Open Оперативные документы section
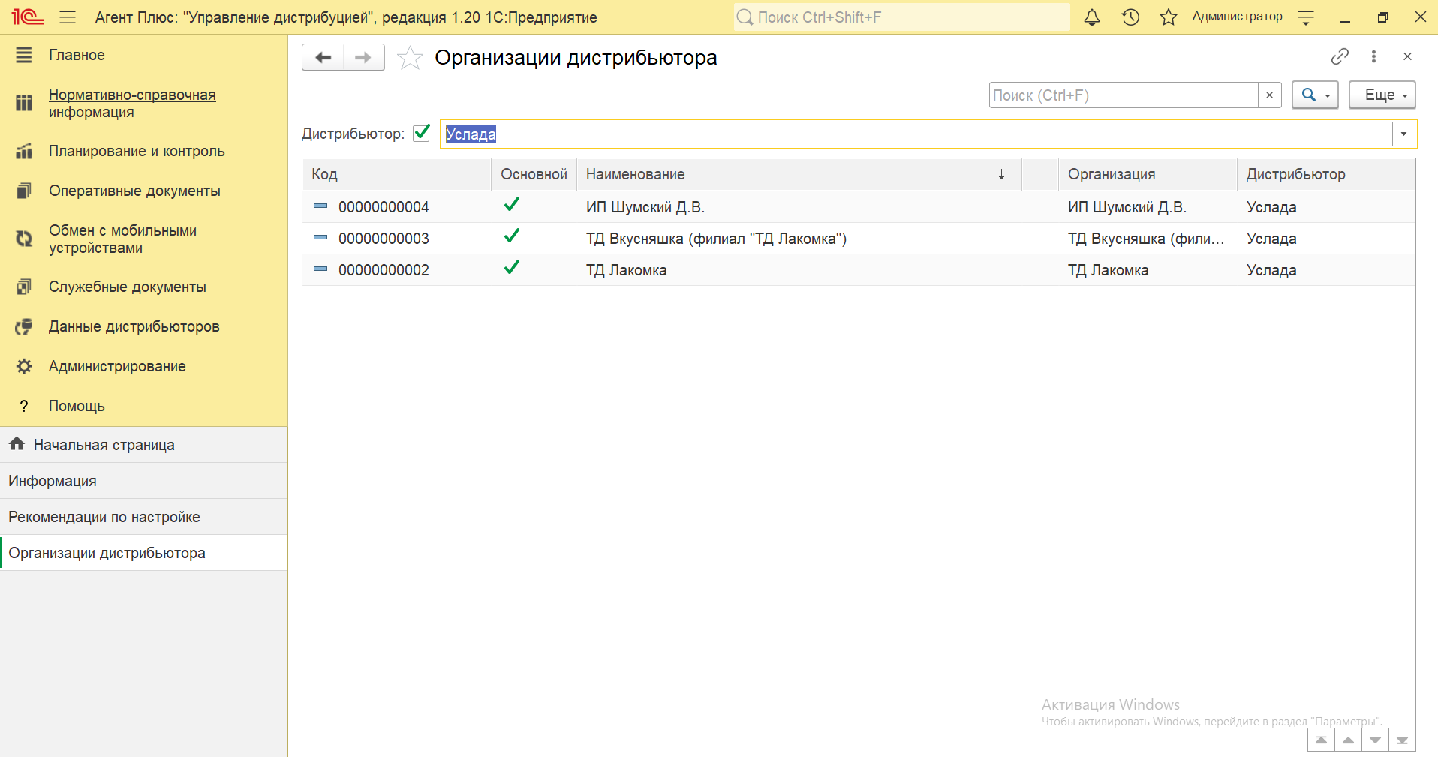Image resolution: width=1438 pixels, height=757 pixels. (143, 191)
